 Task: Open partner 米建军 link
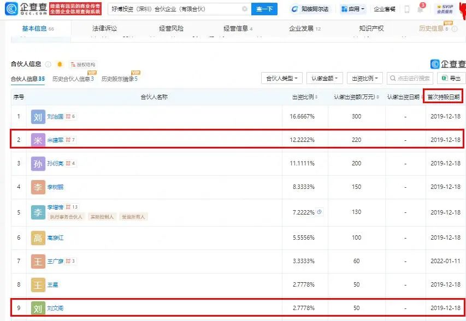(x=55, y=140)
